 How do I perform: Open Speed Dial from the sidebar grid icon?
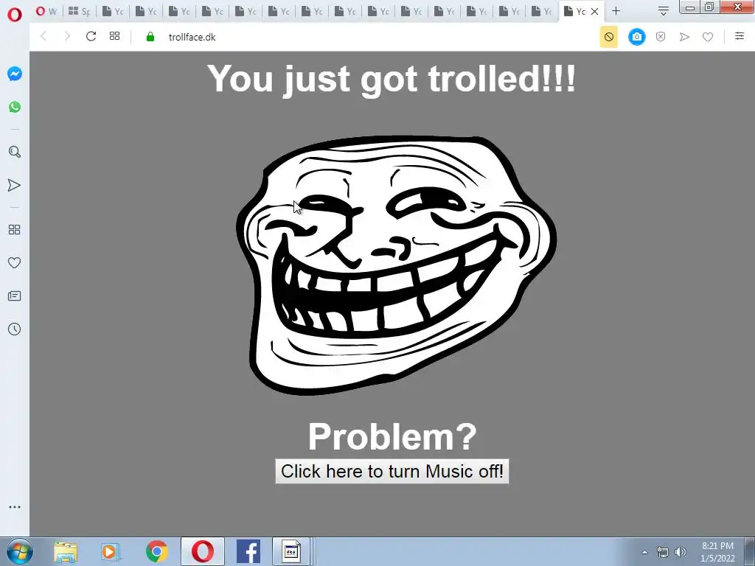(15, 230)
